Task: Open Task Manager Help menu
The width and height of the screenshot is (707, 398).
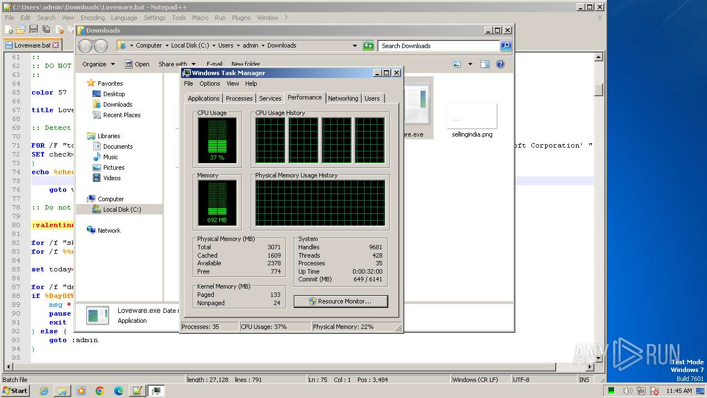Action: [251, 83]
